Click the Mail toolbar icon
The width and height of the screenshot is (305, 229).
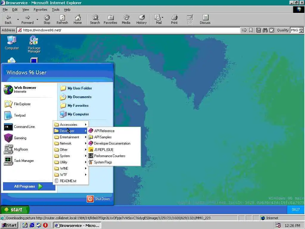coord(158,19)
